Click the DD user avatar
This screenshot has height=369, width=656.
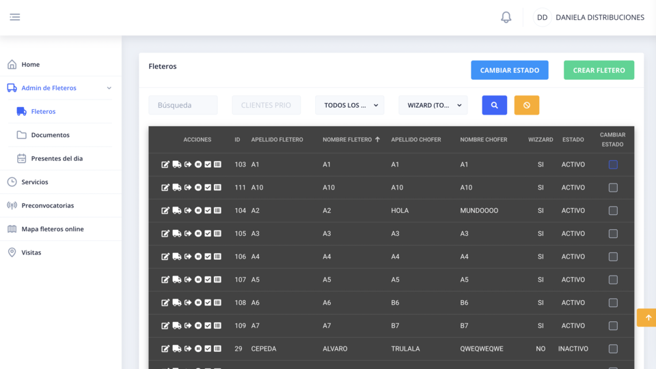(x=542, y=17)
